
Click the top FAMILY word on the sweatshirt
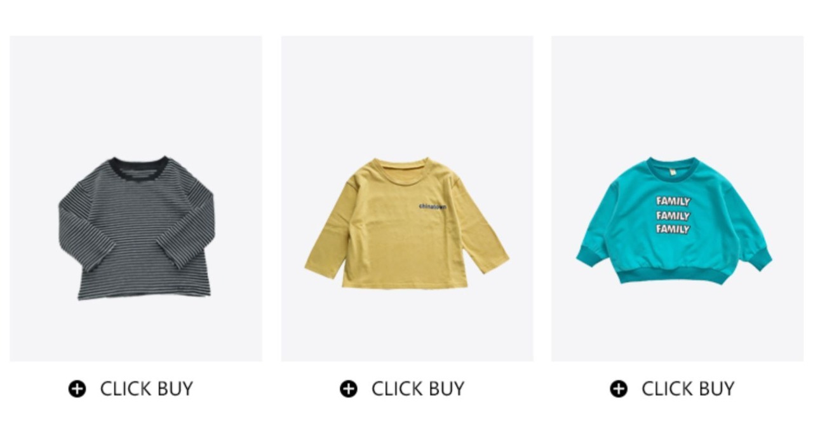pyautogui.click(x=673, y=201)
